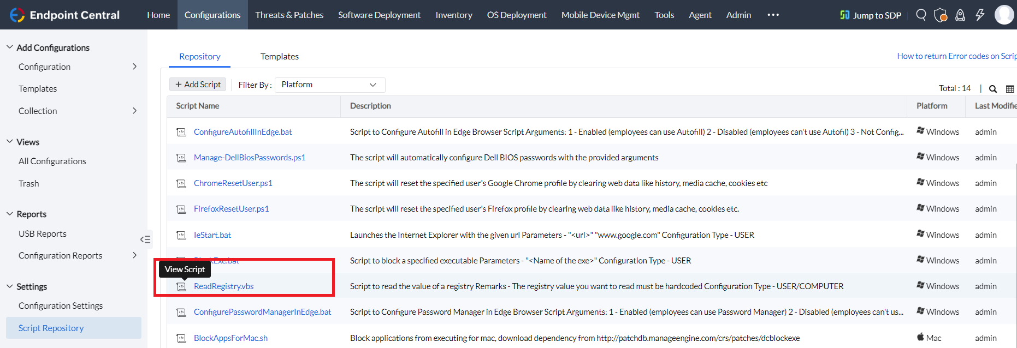Click the Add Script button
1017x348 pixels.
[x=198, y=85]
